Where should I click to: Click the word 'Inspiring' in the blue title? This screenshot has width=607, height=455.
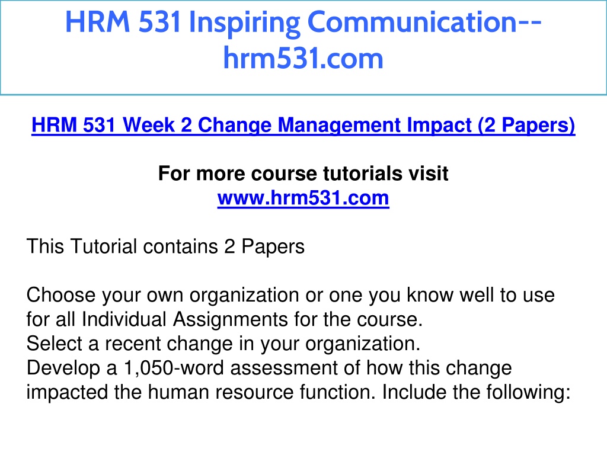point(245,23)
